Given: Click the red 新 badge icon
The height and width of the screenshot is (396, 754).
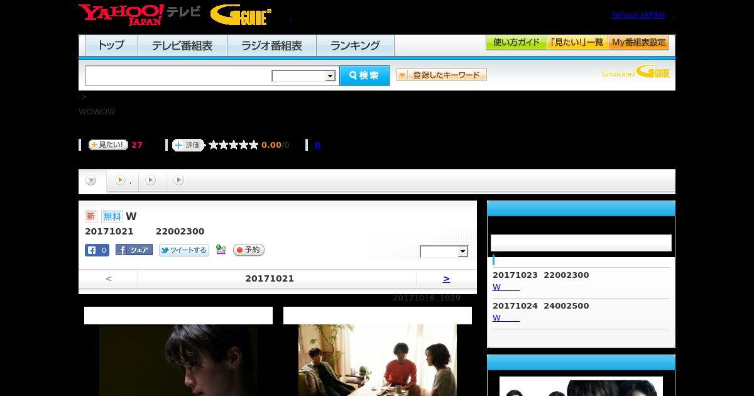Looking at the screenshot, I should [91, 216].
